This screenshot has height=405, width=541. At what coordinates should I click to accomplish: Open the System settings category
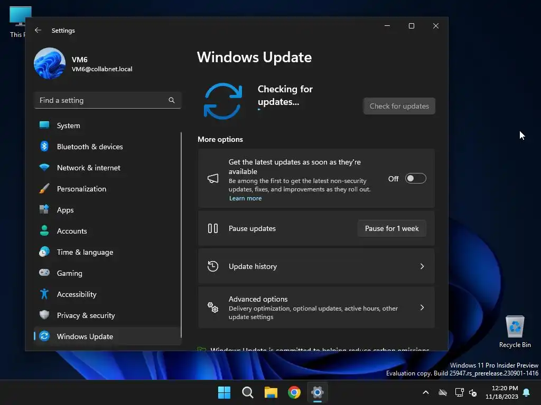pos(107,126)
